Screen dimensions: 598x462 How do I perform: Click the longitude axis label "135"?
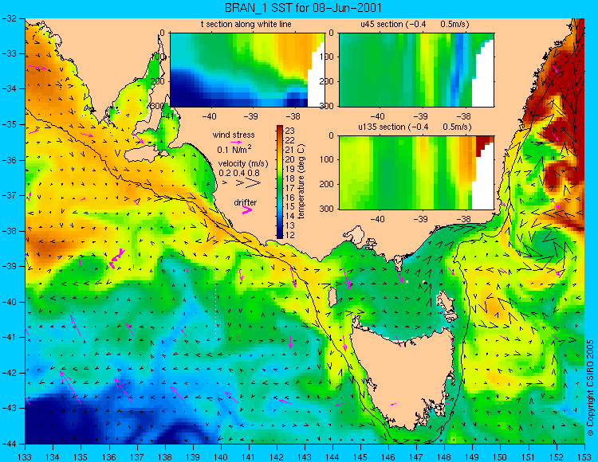pos(81,457)
